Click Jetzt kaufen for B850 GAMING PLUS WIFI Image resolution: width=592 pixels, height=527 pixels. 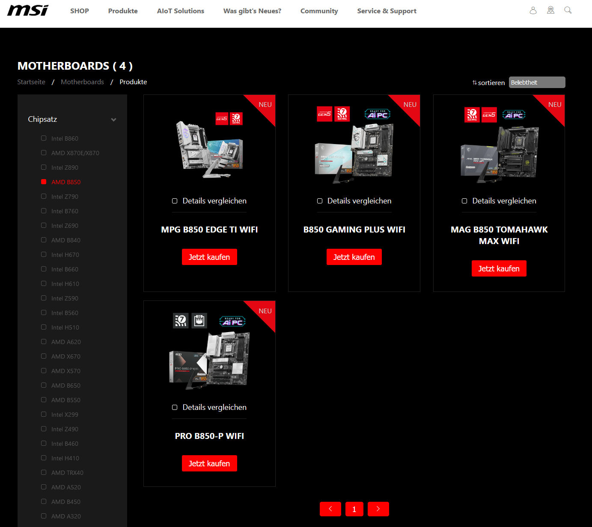coord(354,257)
